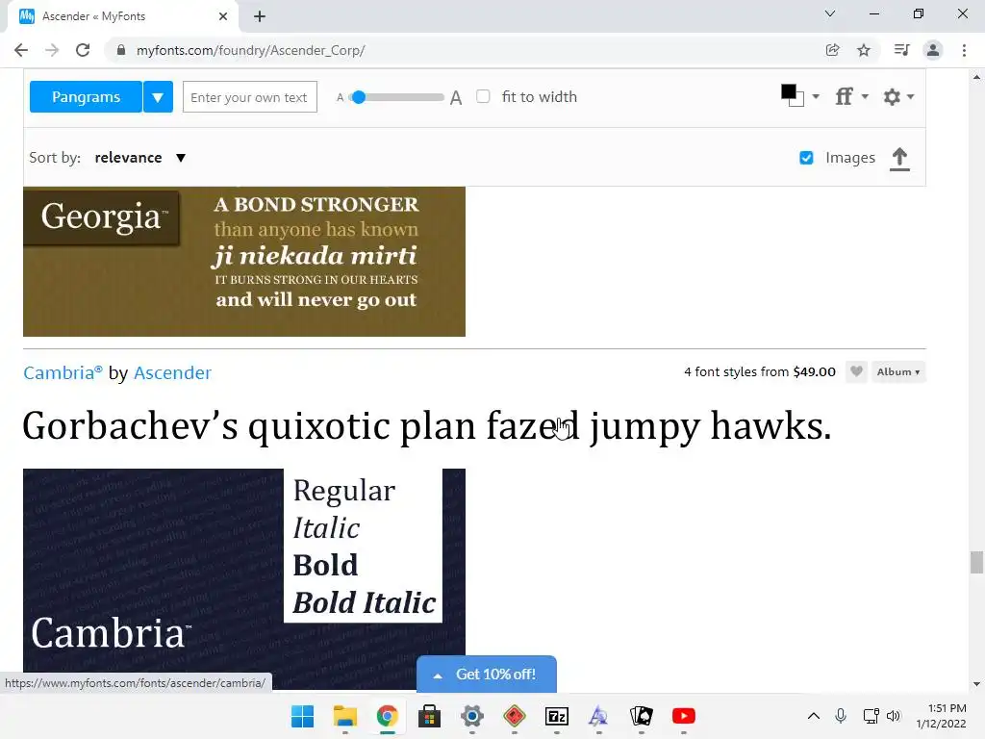The width and height of the screenshot is (985, 739).
Task: Click the padlock site info icon
Action: tap(121, 50)
